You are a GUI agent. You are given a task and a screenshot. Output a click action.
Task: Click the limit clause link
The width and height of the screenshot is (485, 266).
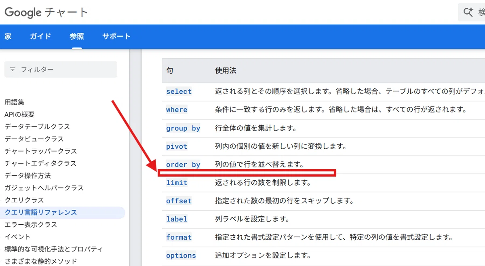177,183
